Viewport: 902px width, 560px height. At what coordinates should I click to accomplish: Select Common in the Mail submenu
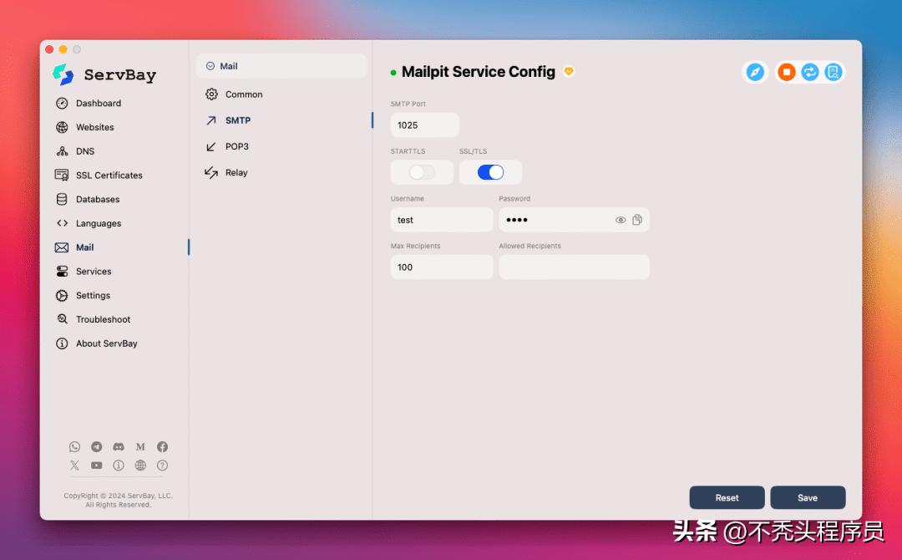(x=242, y=94)
